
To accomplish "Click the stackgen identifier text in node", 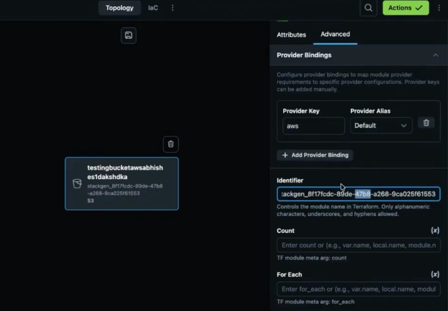I will coord(125,190).
